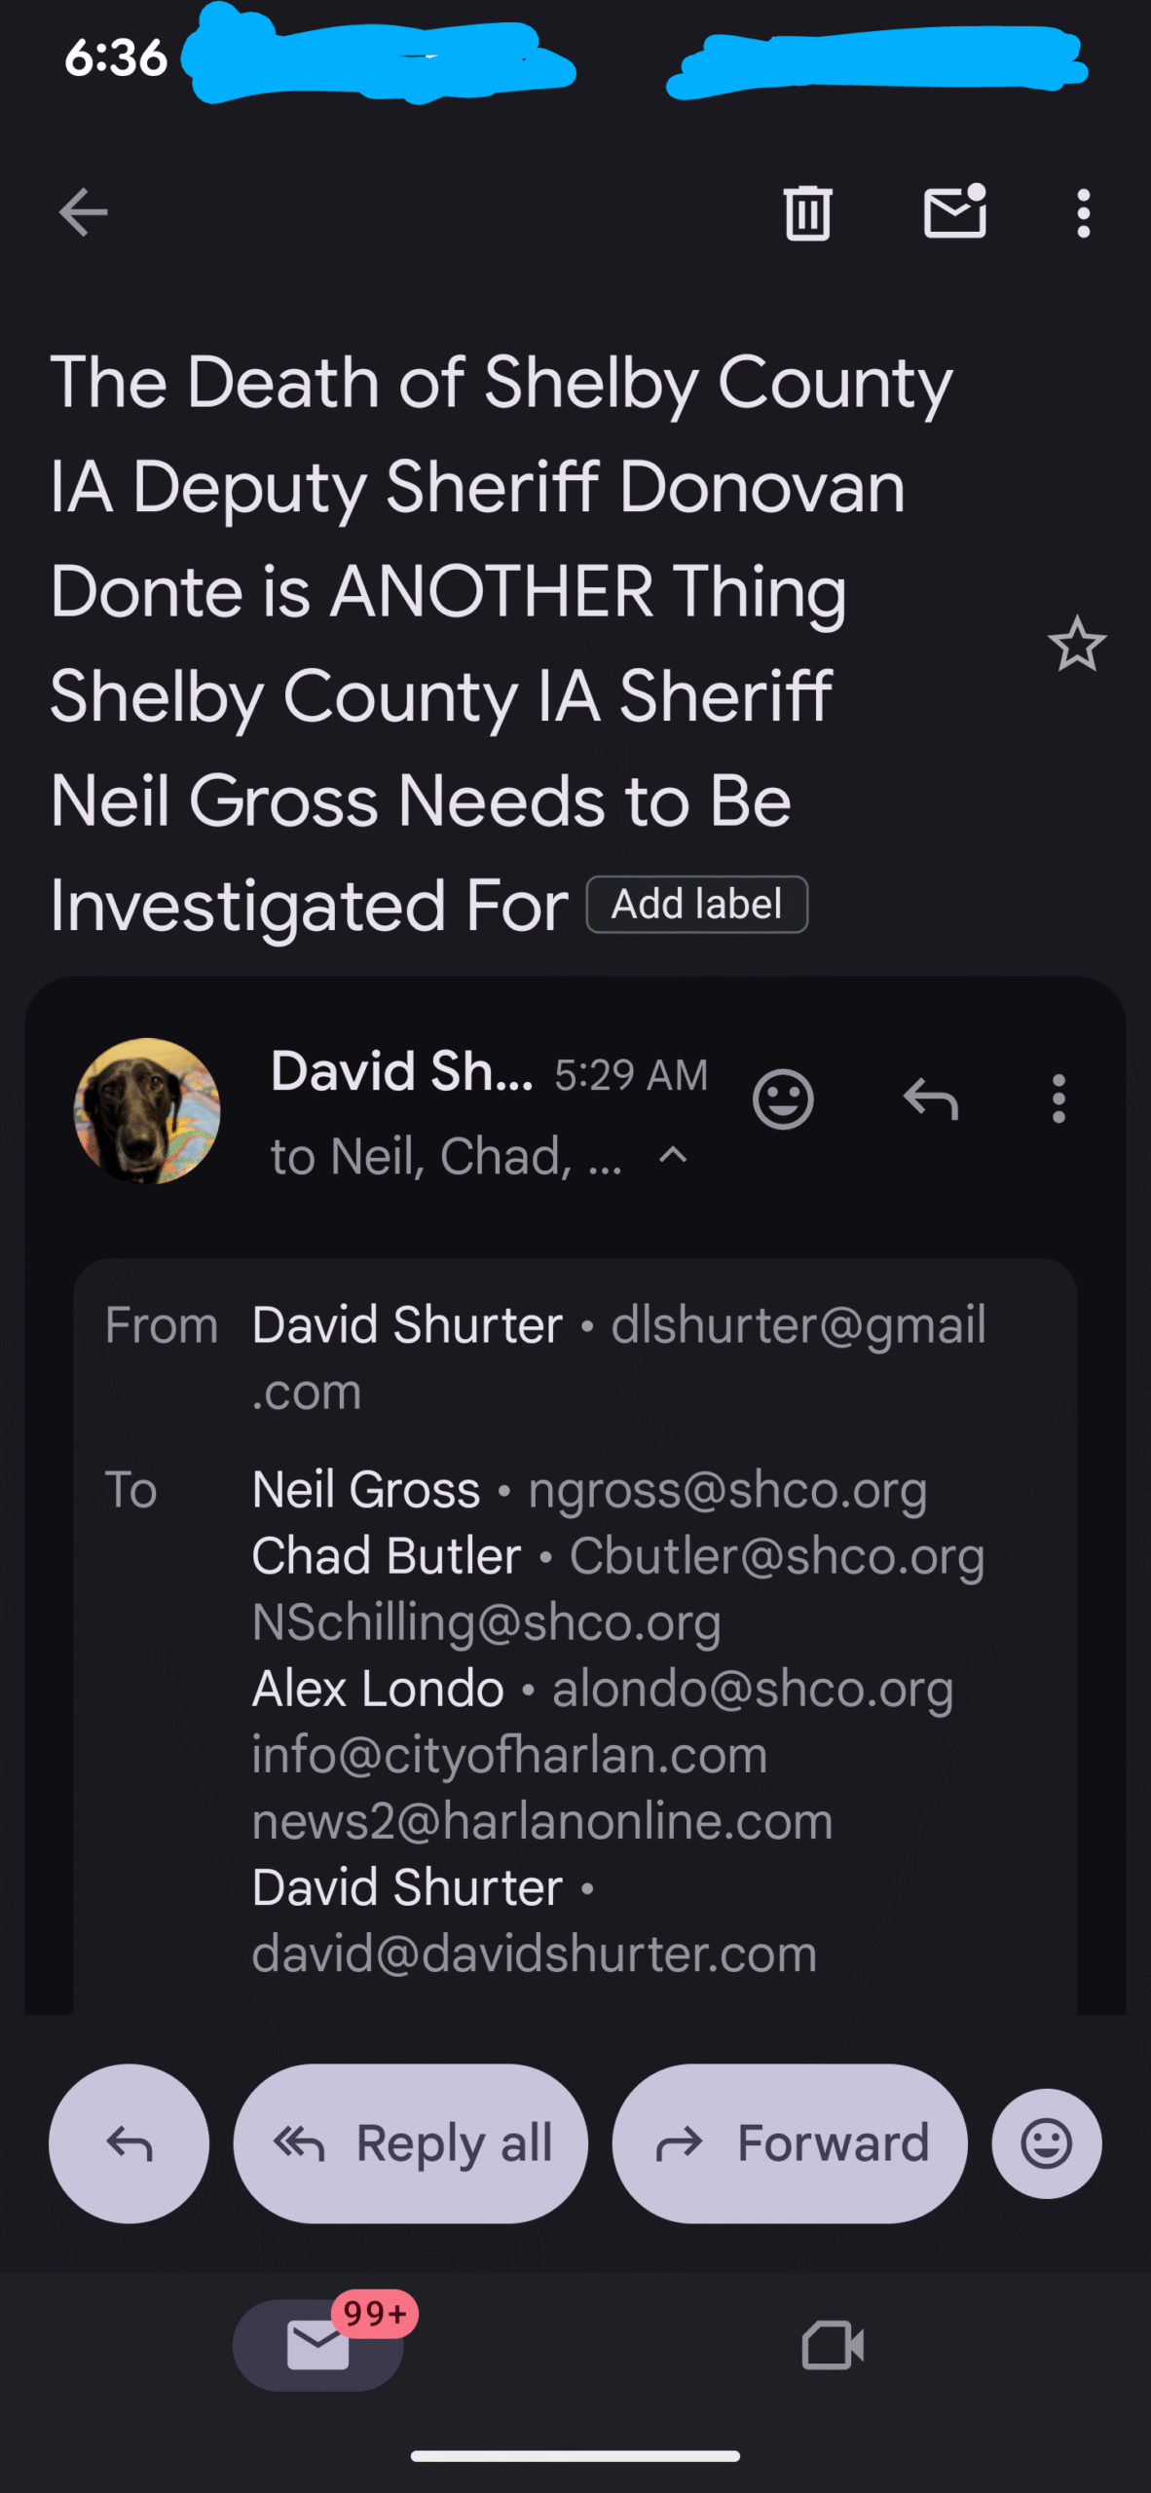This screenshot has height=2493, width=1151.
Task: Mark email as unread
Action: click(x=954, y=211)
